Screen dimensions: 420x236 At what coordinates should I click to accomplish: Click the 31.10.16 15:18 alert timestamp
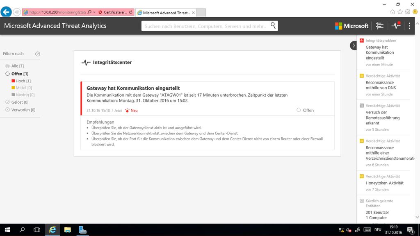point(98,111)
